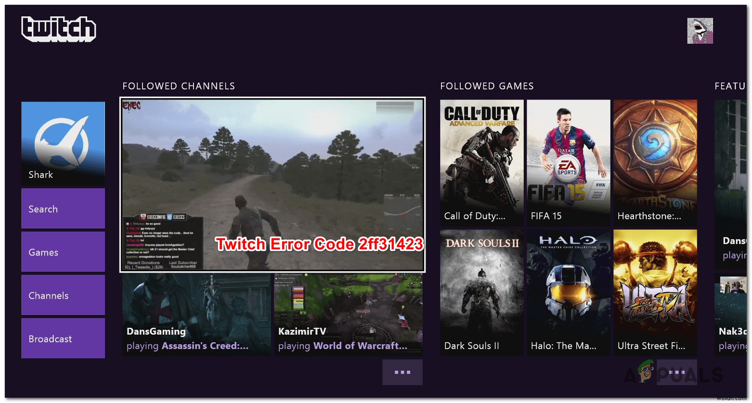Navigate to the Games section
This screenshot has width=752, height=403.
[x=63, y=252]
